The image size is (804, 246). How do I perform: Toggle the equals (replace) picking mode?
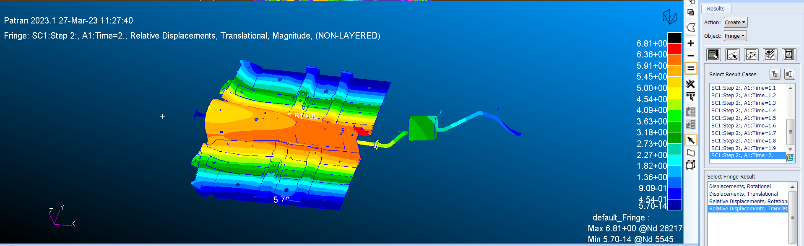[691, 68]
